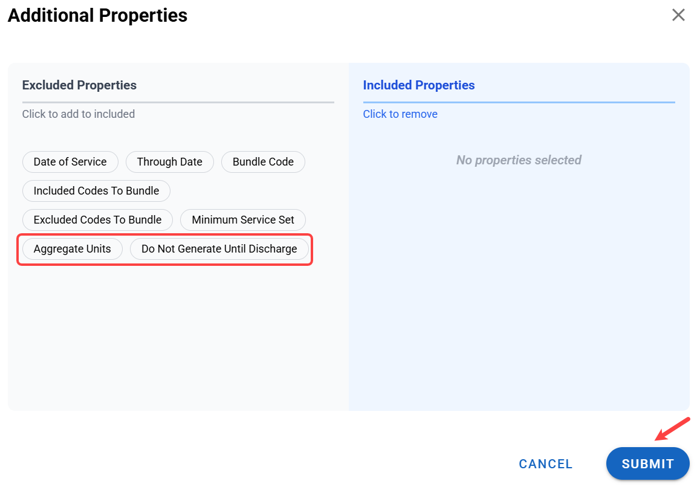700x487 pixels.
Task: Click the blue 'Click to remove' text
Action: tap(400, 114)
